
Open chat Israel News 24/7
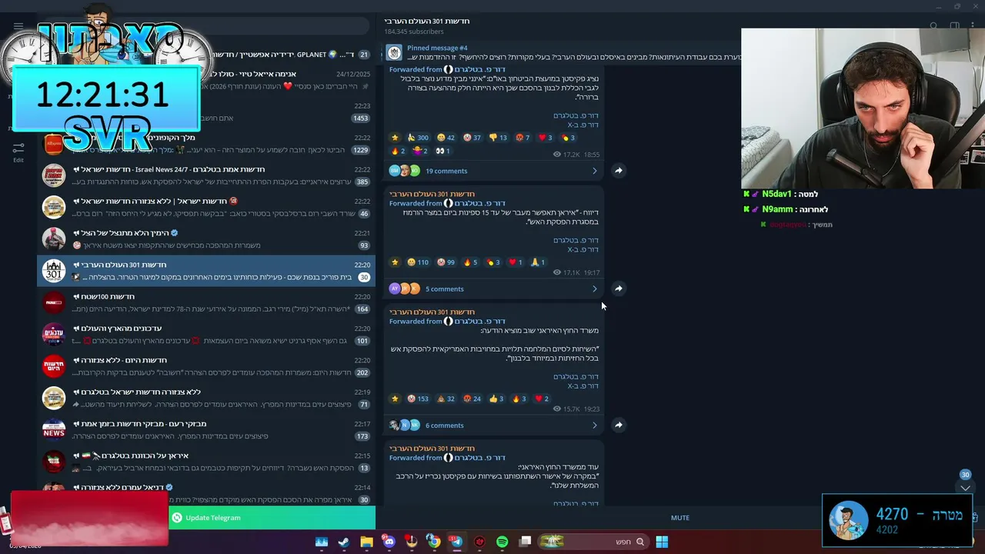pyautogui.click(x=206, y=175)
